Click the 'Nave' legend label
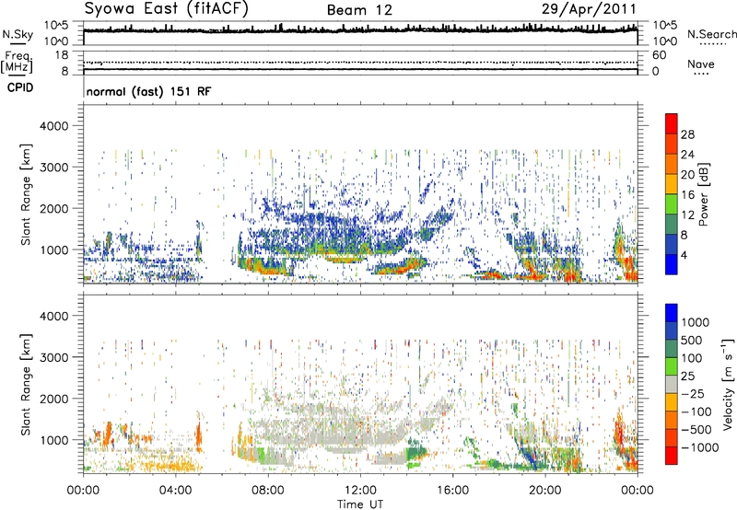 pos(701,64)
